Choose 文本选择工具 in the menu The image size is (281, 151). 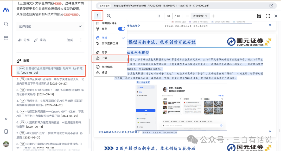(110, 43)
